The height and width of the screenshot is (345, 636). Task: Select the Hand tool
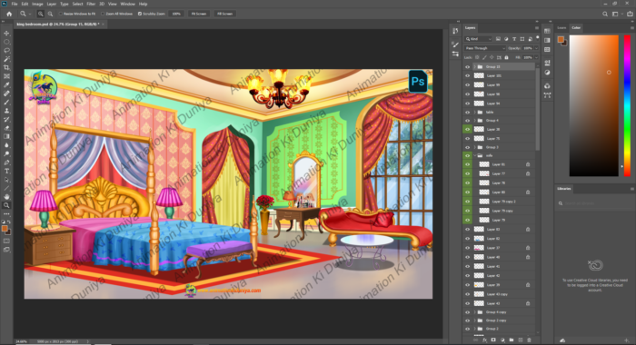click(6, 197)
